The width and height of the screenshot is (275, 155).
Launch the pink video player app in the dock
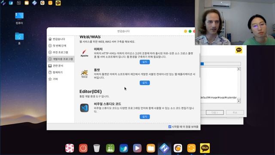click(70, 148)
